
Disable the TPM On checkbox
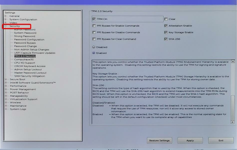pos(94,19)
